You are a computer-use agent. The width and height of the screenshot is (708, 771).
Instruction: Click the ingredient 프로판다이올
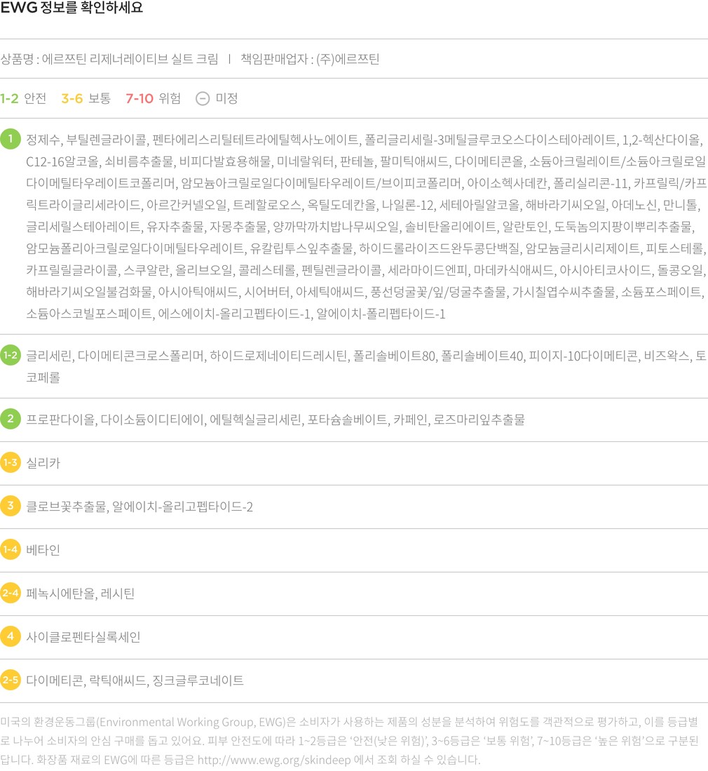60,420
